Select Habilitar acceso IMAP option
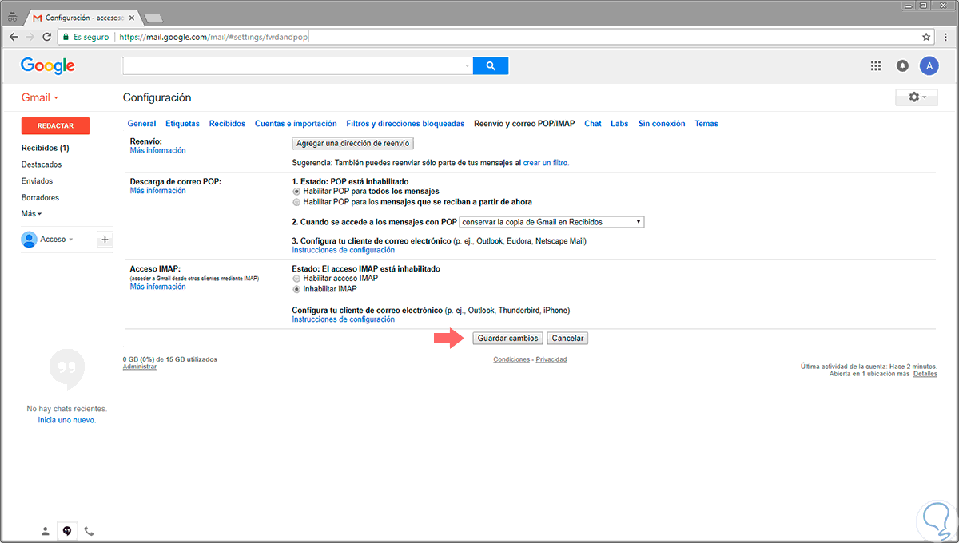 (297, 279)
